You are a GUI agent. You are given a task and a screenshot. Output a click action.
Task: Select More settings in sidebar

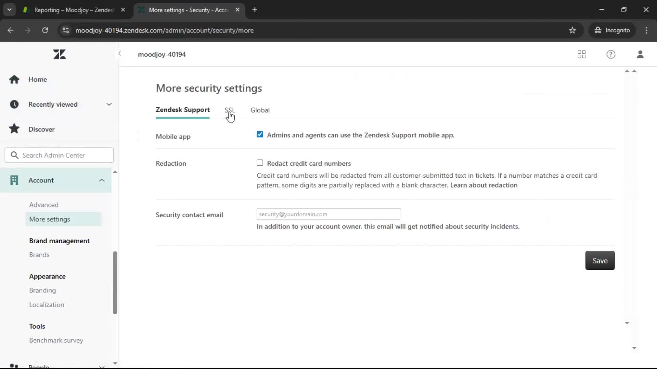click(x=63, y=219)
